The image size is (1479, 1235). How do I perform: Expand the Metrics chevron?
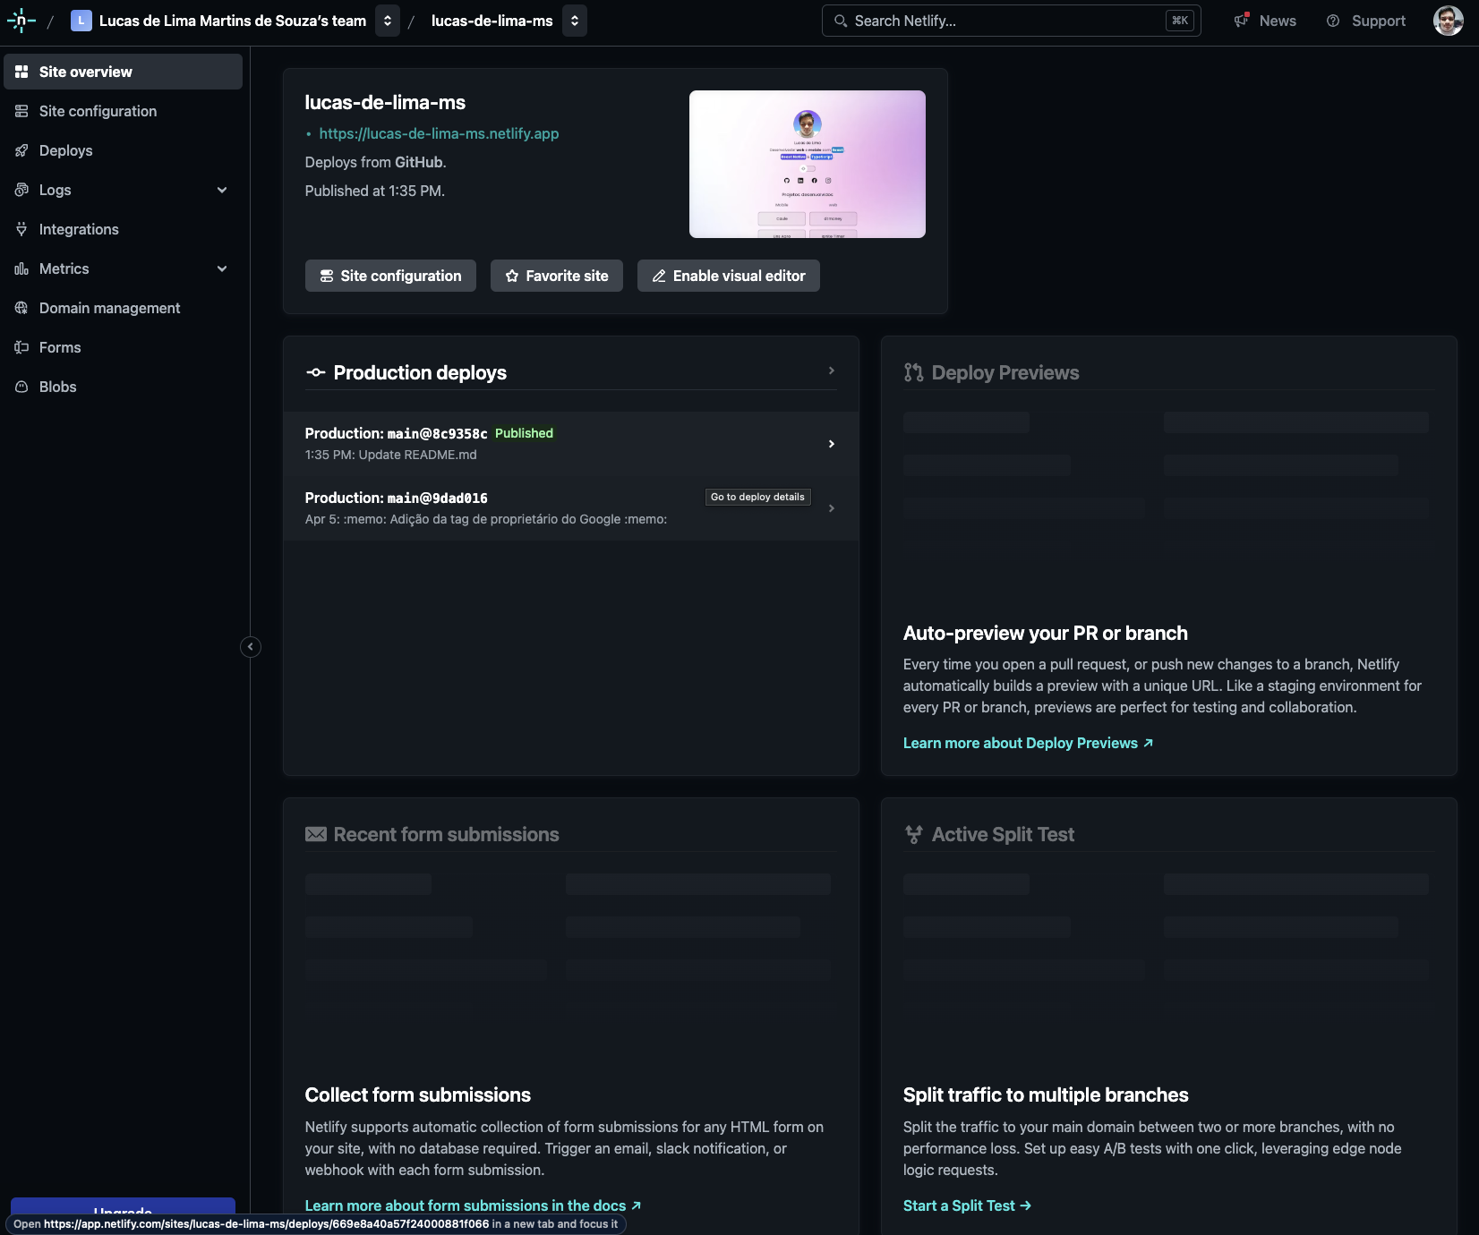coord(222,268)
